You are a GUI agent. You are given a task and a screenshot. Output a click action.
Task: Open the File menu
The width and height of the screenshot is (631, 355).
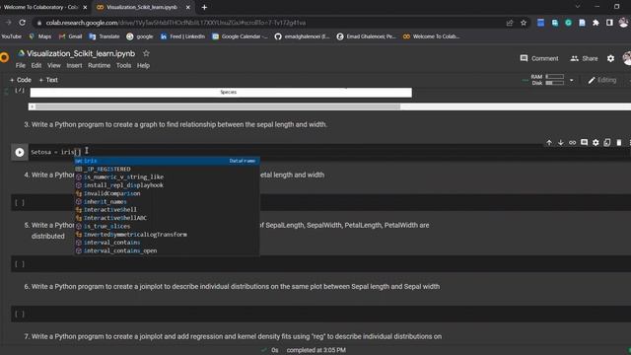(20, 65)
